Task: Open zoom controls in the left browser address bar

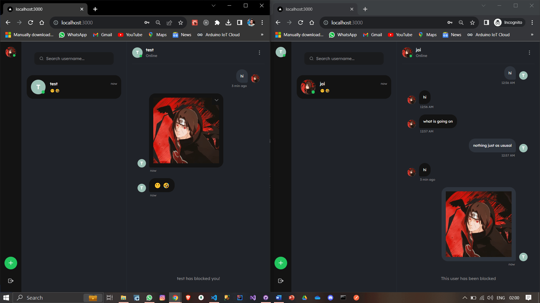Action: [158, 22]
